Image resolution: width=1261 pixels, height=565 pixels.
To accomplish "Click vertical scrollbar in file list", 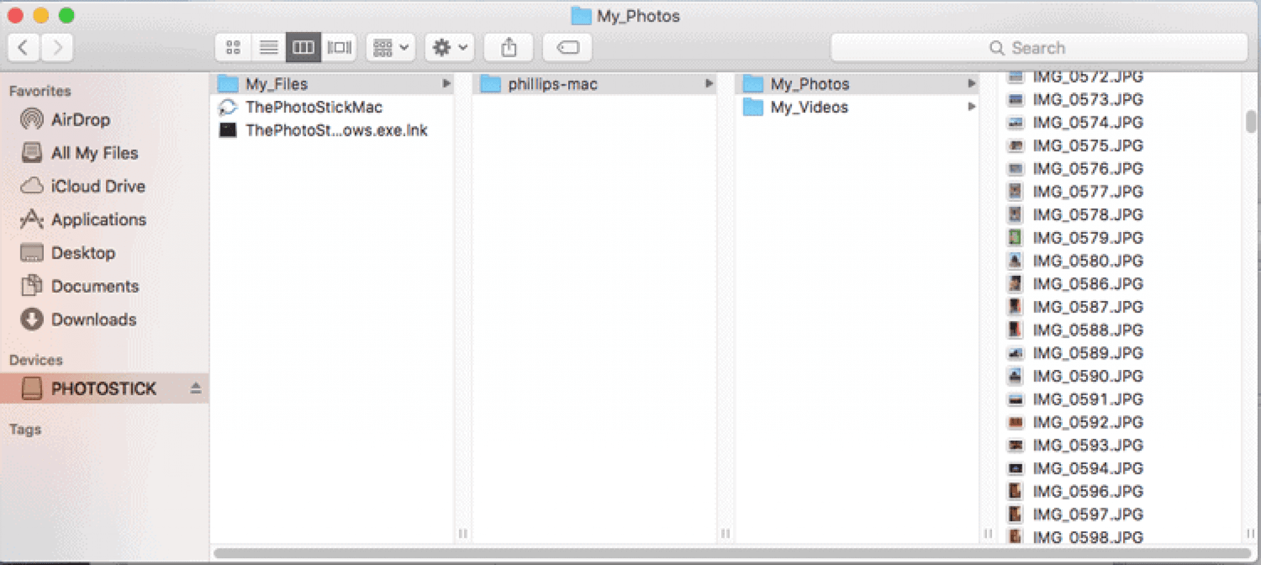I will 1251,121.
